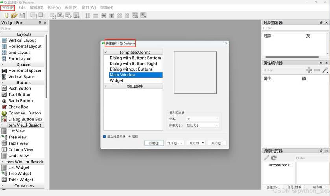The image size is (330, 196).
Task: Collapse the Item Views category
Action: coord(2,125)
